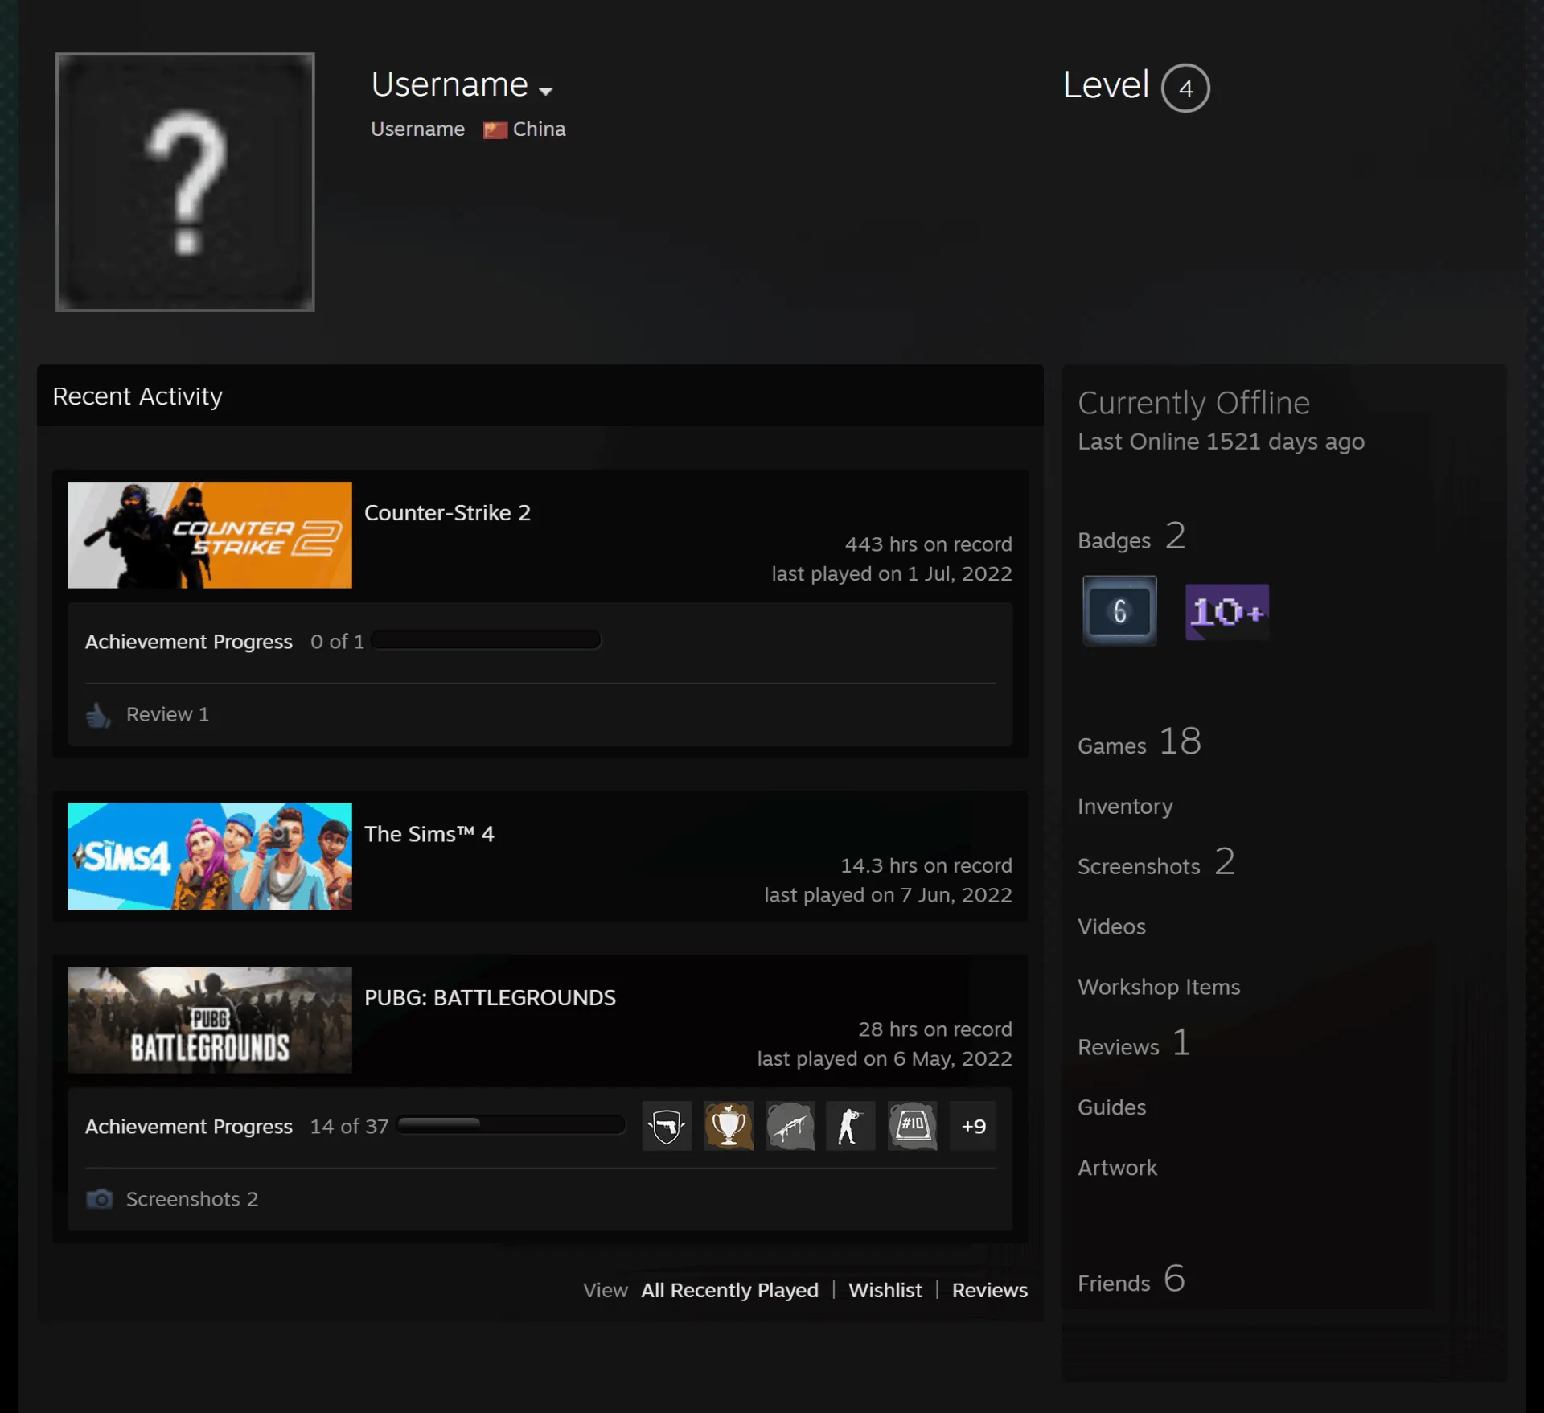Click '443 hrs on record' text

tap(928, 544)
